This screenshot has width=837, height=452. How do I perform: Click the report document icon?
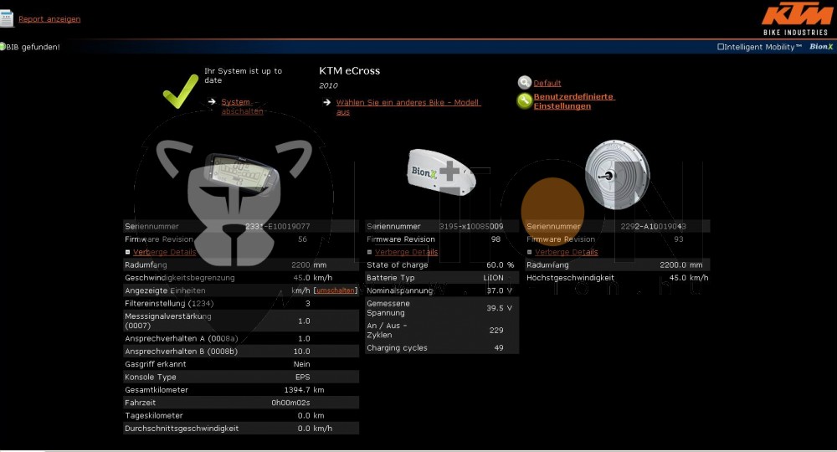click(7, 18)
